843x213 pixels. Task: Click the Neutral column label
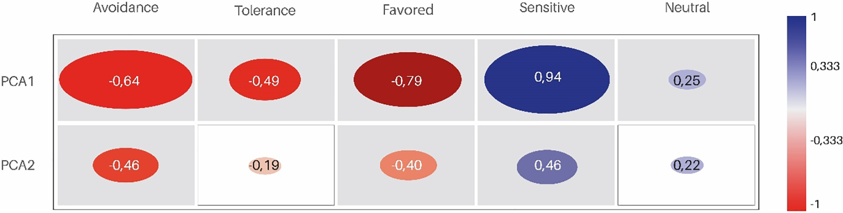click(687, 8)
